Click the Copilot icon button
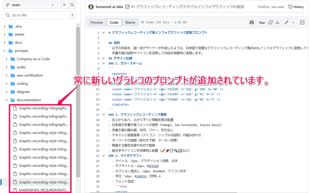 252,22
